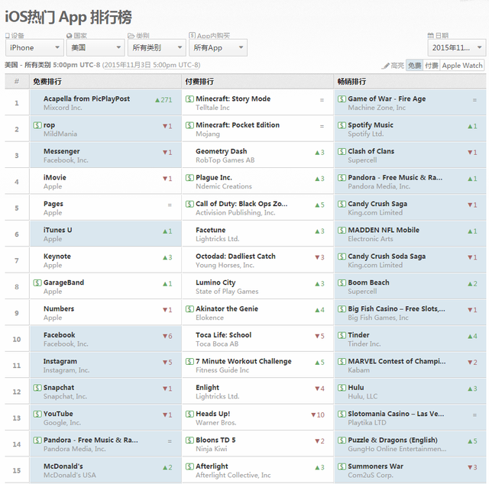Click the purchase icon beside Afterlight
The width and height of the screenshot is (489, 484).
(189, 466)
